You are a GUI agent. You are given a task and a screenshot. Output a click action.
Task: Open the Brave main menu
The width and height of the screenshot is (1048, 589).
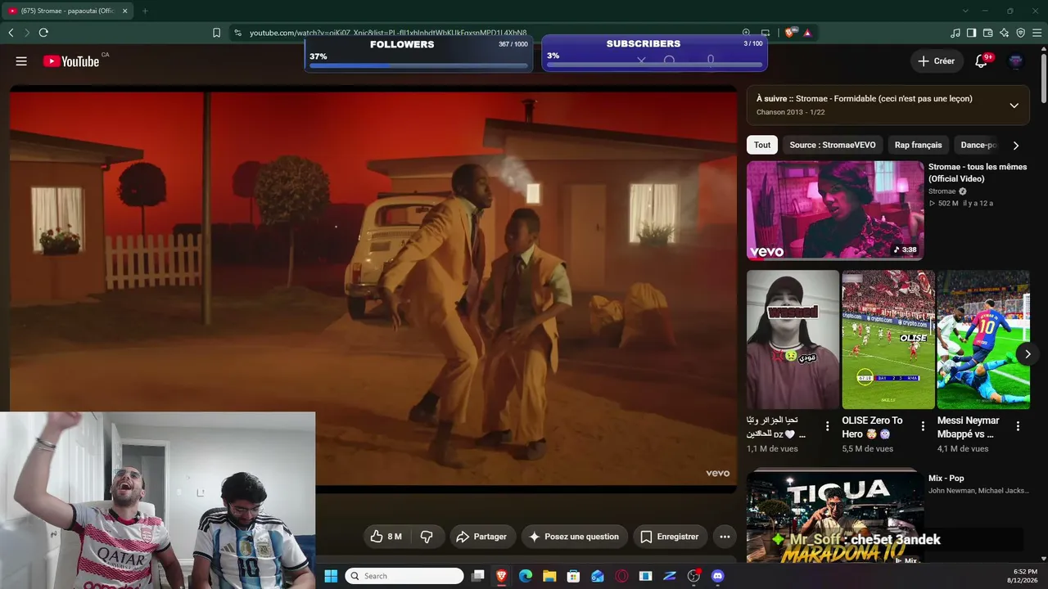[x=1037, y=33]
